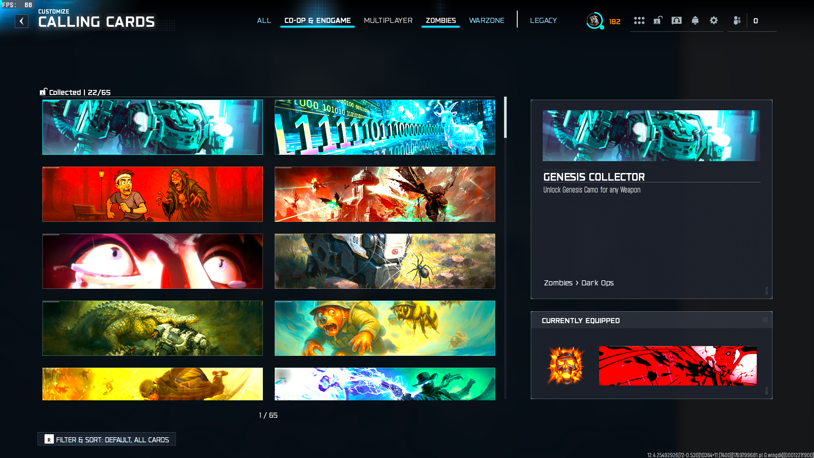Switch to the WARZONE tab

[487, 20]
